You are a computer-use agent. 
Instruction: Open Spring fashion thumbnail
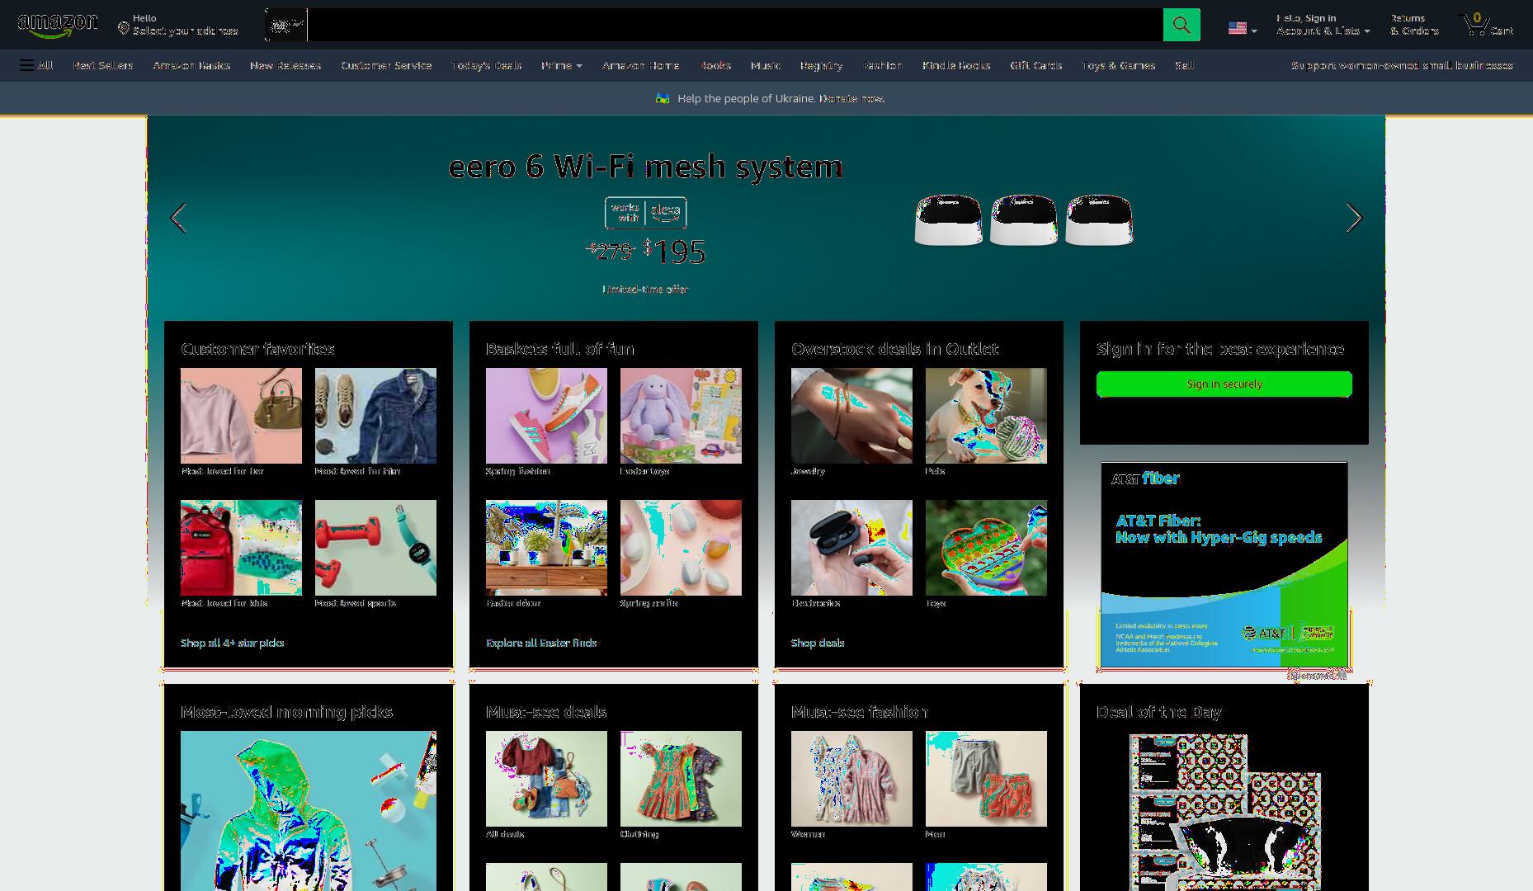(546, 416)
